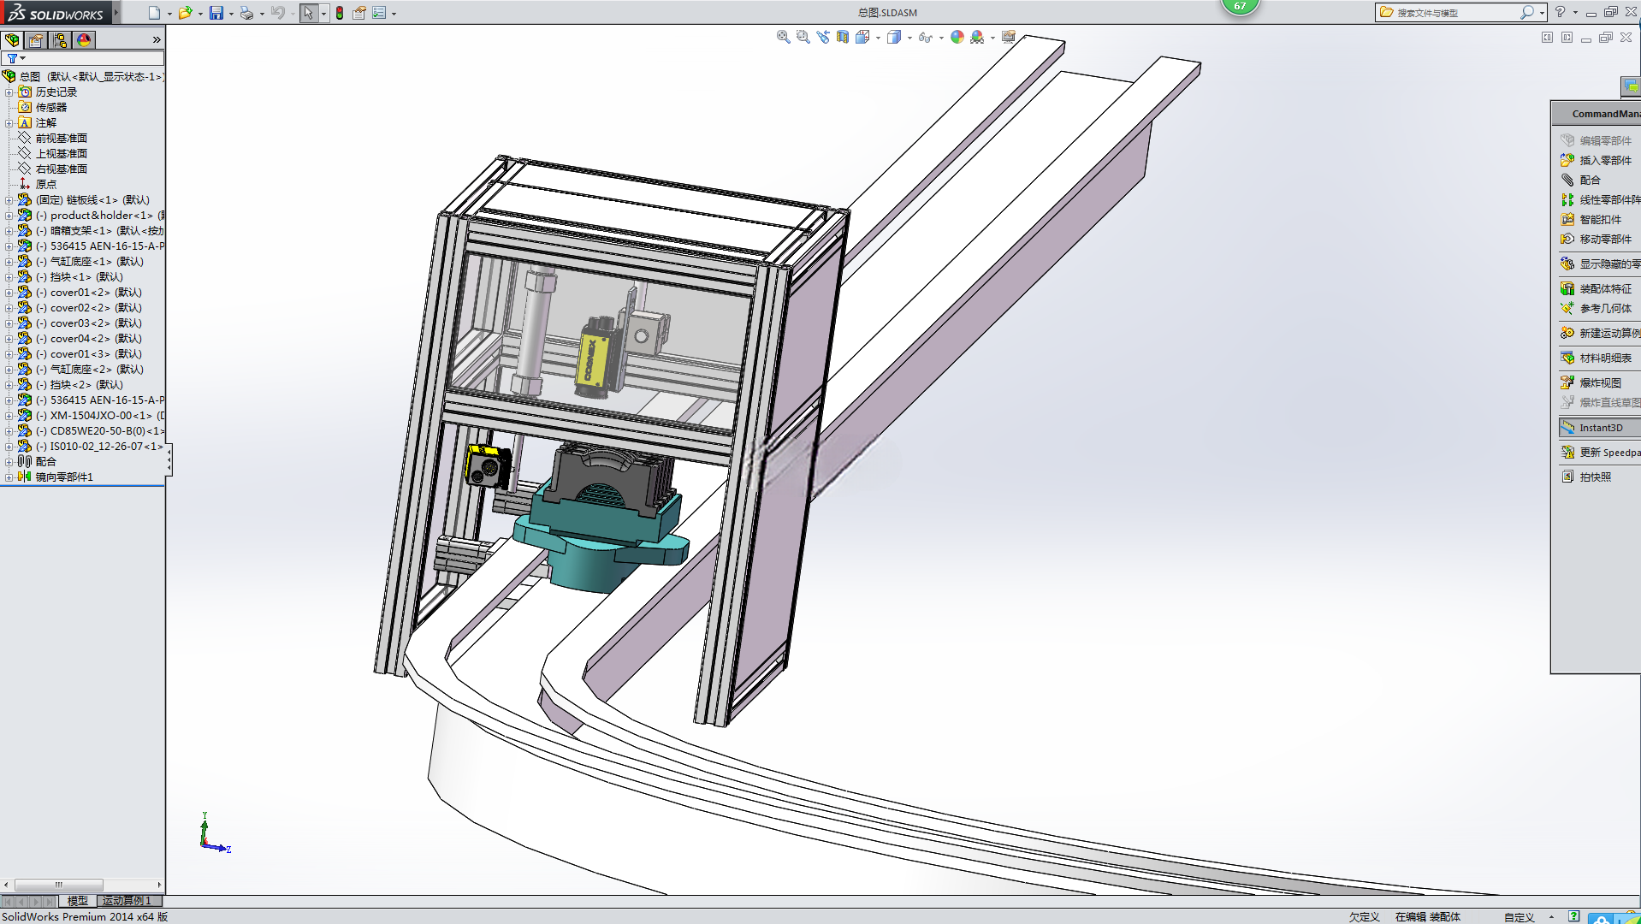Switch to the 模型 tab
1641x924 pixels.
(78, 901)
